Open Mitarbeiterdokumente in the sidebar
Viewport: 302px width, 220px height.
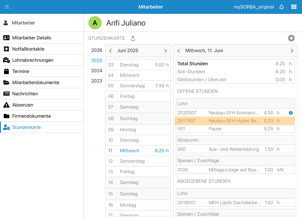(x=36, y=83)
